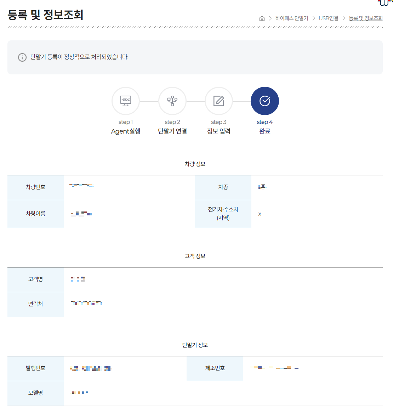Select the 단말기 정보 section header
This screenshot has width=393, height=418.
195,345
